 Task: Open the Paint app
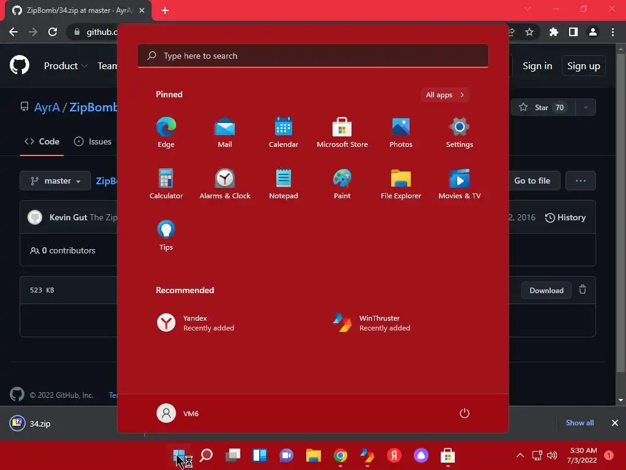point(342,184)
